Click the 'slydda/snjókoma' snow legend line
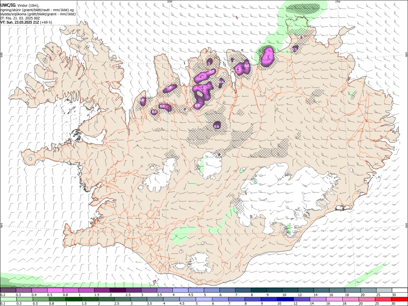The height and width of the screenshot is (306, 408). [x=38, y=14]
